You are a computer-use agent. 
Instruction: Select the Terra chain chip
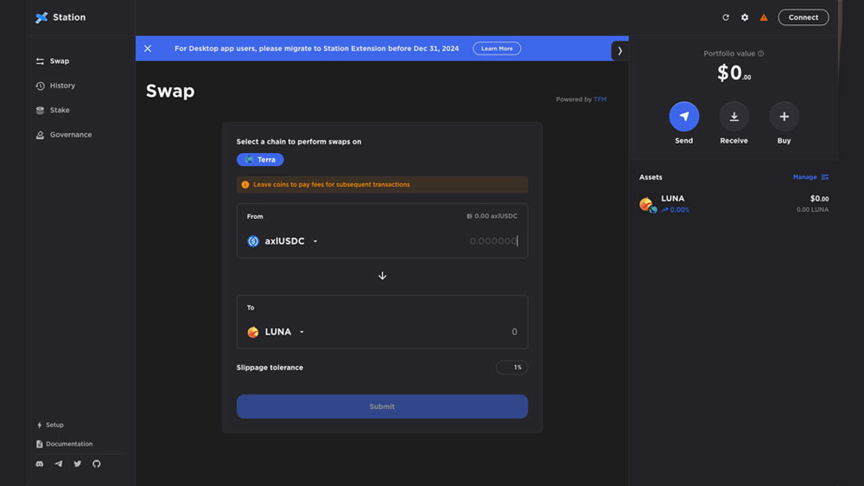tap(260, 159)
